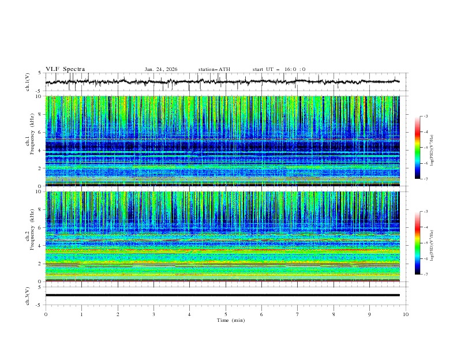
Task: Select the "Time (min)" axis title
Action: 231,320
